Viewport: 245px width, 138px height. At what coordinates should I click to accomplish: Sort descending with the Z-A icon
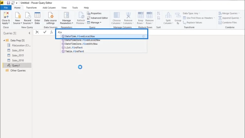(x=159, y=17)
